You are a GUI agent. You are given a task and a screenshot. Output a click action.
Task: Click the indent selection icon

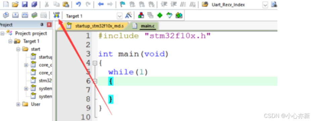[x=164, y=4]
